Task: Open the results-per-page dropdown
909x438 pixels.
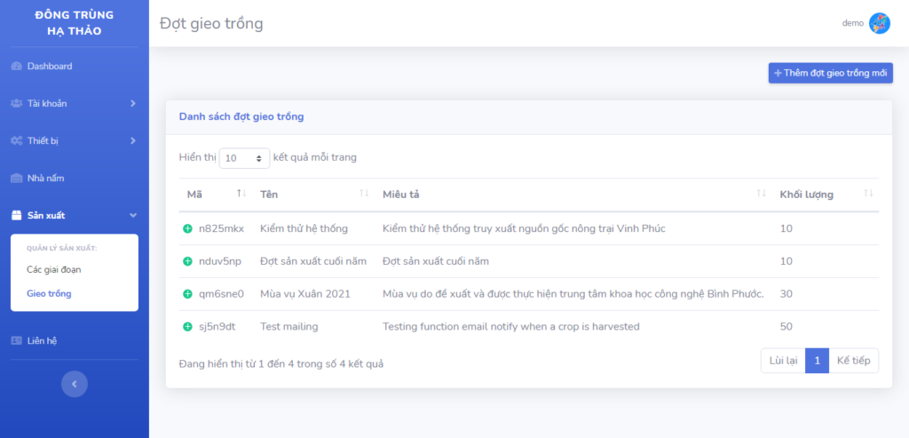Action: [x=244, y=158]
